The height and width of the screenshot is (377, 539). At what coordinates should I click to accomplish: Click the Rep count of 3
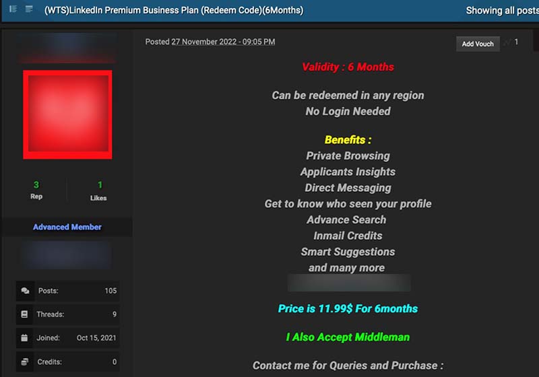36,185
